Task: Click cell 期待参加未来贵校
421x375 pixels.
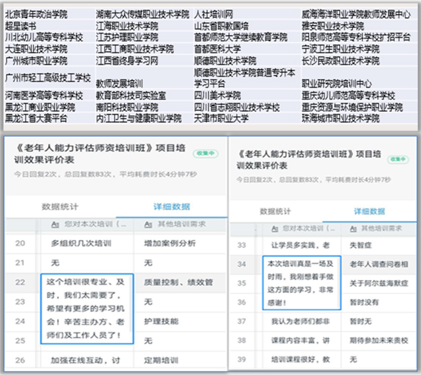Action: click(x=379, y=341)
